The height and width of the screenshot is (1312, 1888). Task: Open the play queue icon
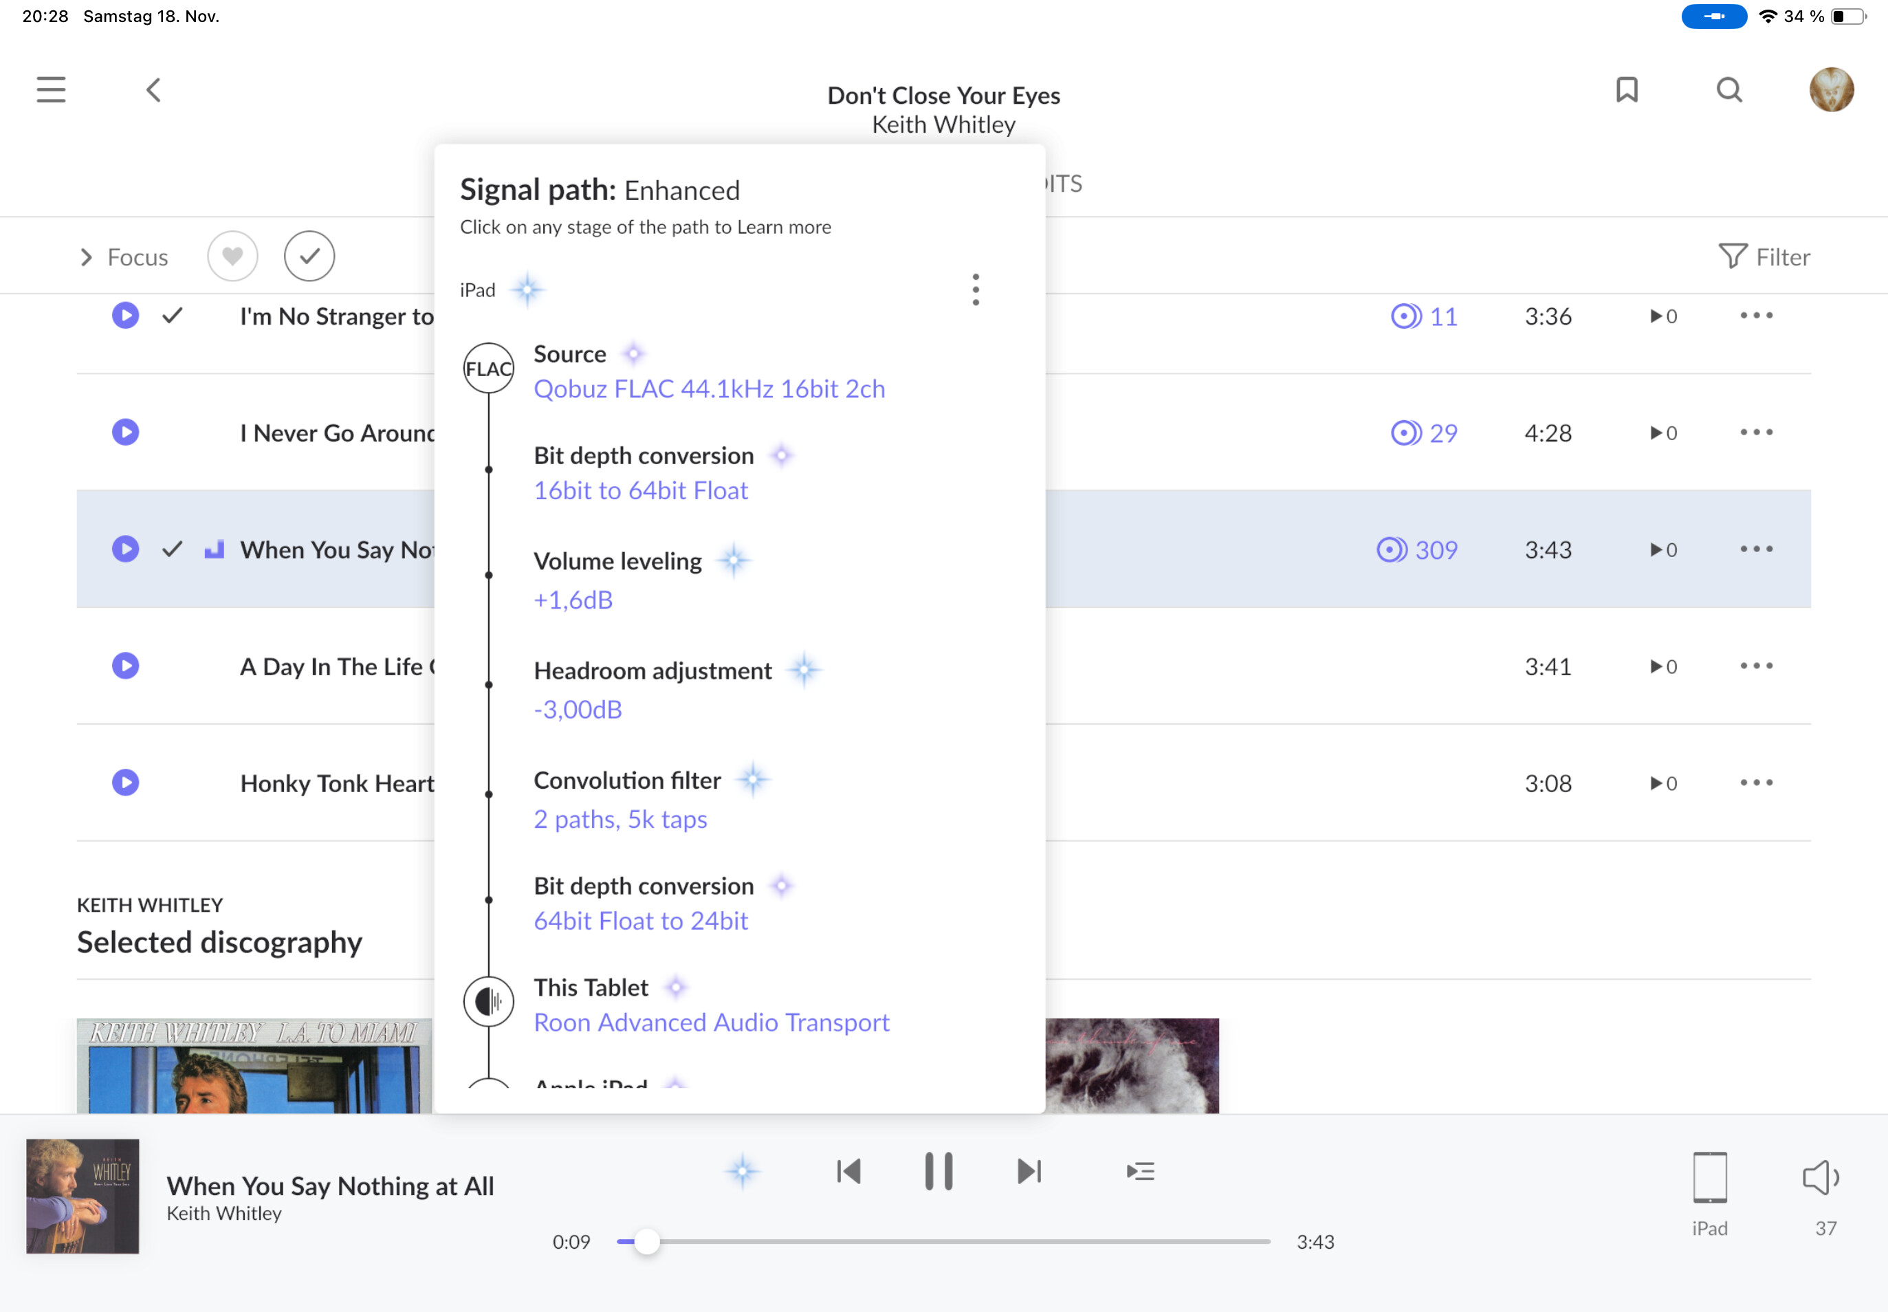[x=1141, y=1172]
